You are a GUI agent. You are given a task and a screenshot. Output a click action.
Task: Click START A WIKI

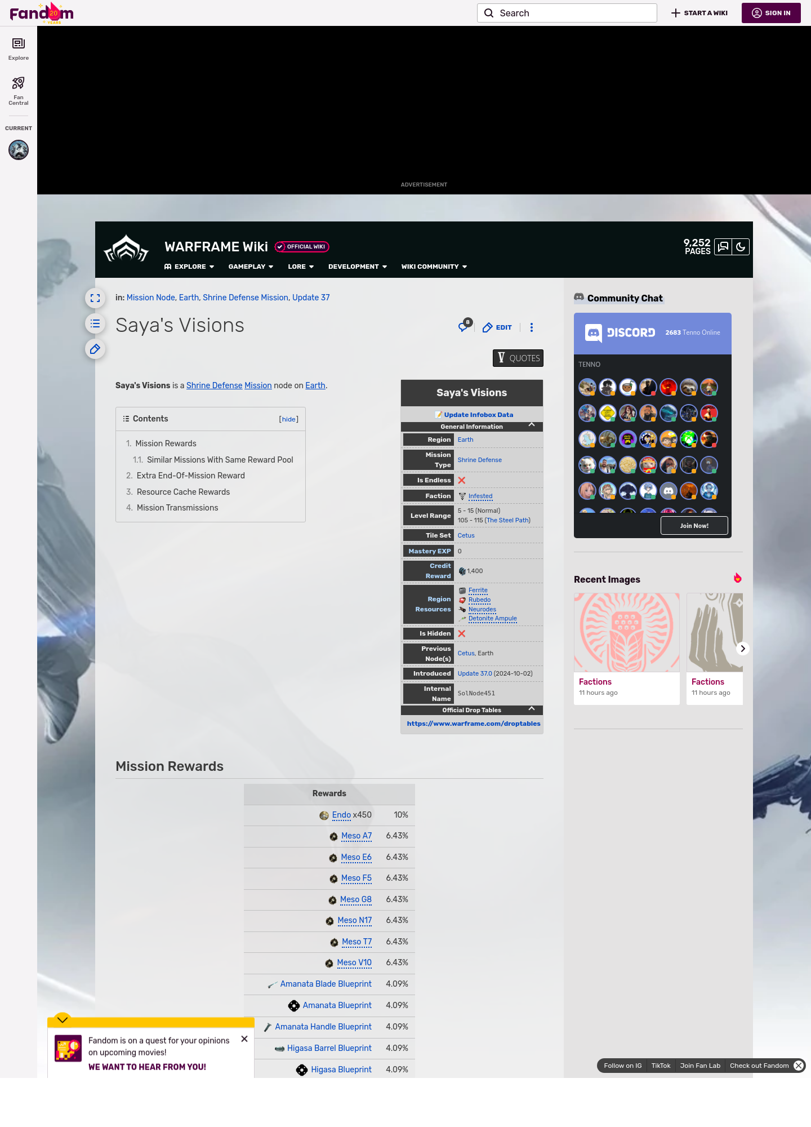pyautogui.click(x=699, y=13)
